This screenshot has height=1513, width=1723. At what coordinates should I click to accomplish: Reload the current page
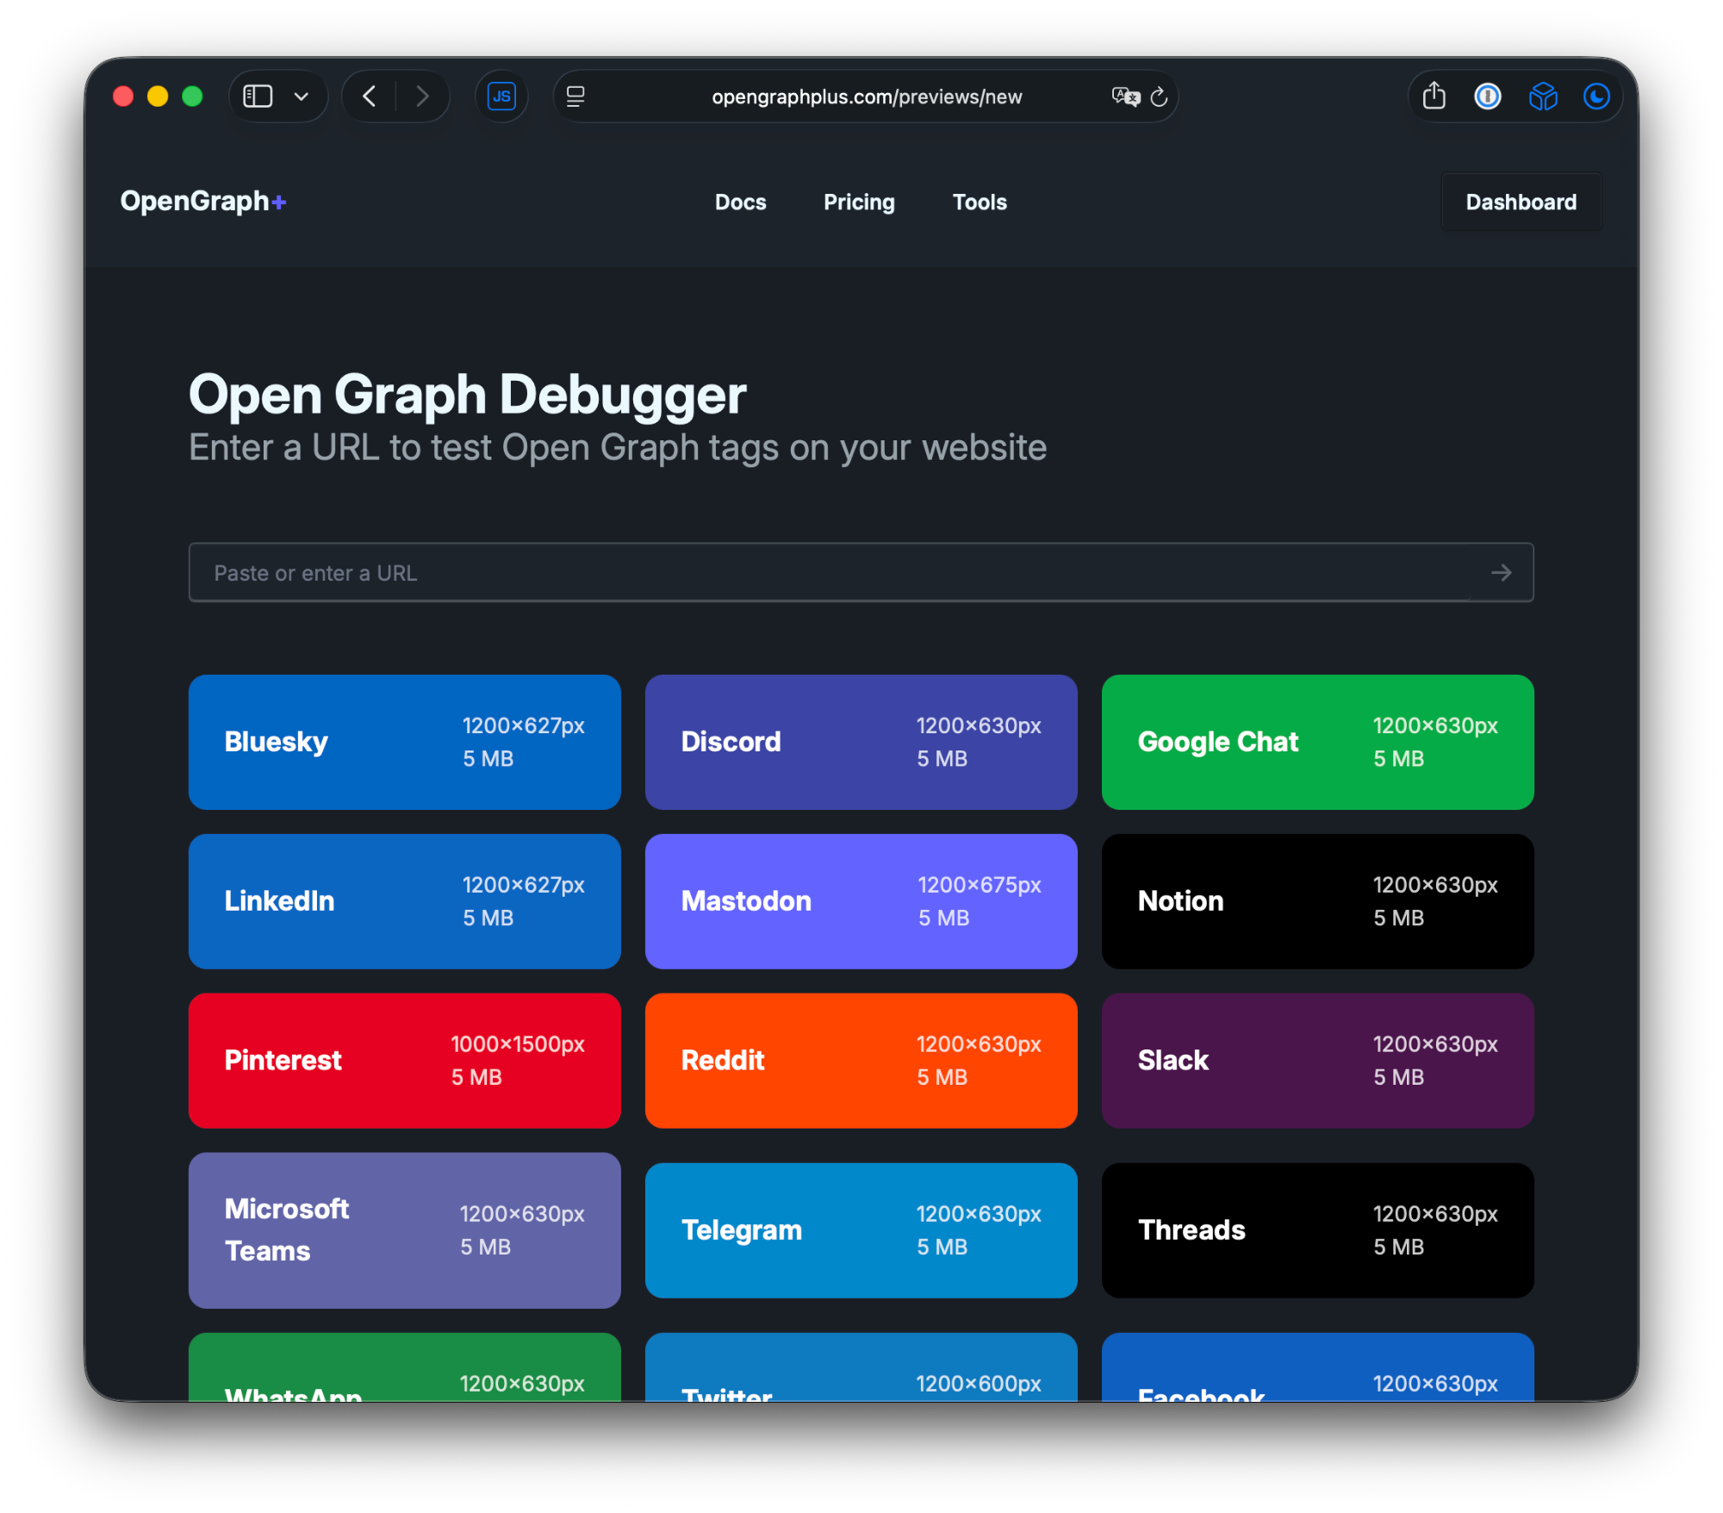[1160, 97]
